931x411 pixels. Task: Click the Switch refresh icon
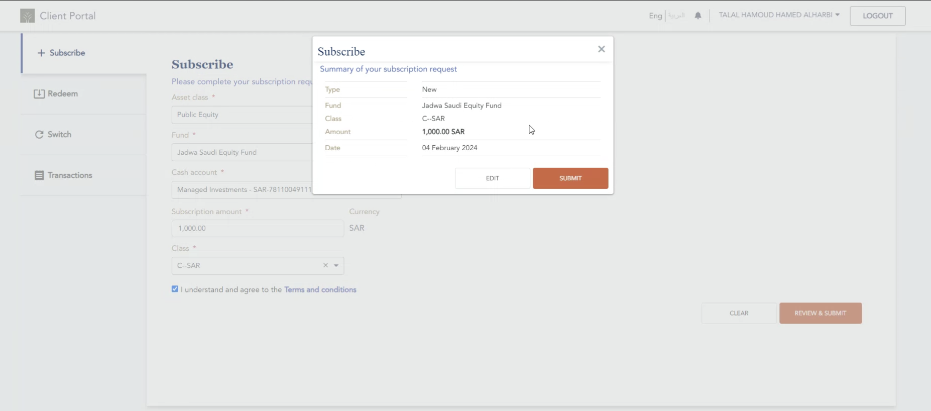39,135
